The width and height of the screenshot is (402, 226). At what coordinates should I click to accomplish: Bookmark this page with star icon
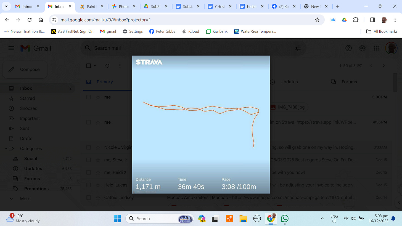317,20
